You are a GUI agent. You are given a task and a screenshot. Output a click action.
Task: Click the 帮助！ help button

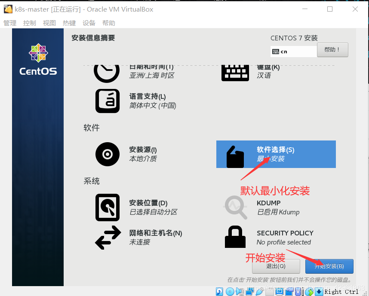point(332,50)
